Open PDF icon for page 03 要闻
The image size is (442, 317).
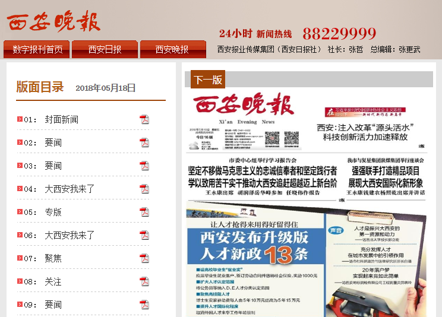144,166
